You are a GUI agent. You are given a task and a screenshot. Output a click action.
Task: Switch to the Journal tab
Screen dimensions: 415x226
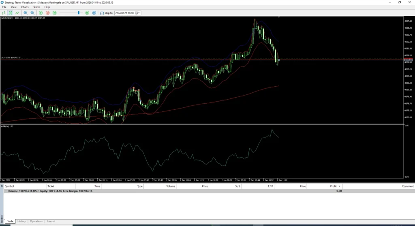point(51,221)
